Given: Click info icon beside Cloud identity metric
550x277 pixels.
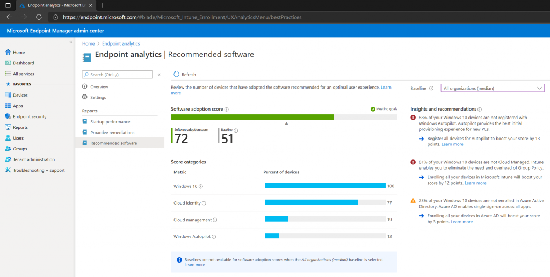Looking at the screenshot, I should (x=204, y=203).
